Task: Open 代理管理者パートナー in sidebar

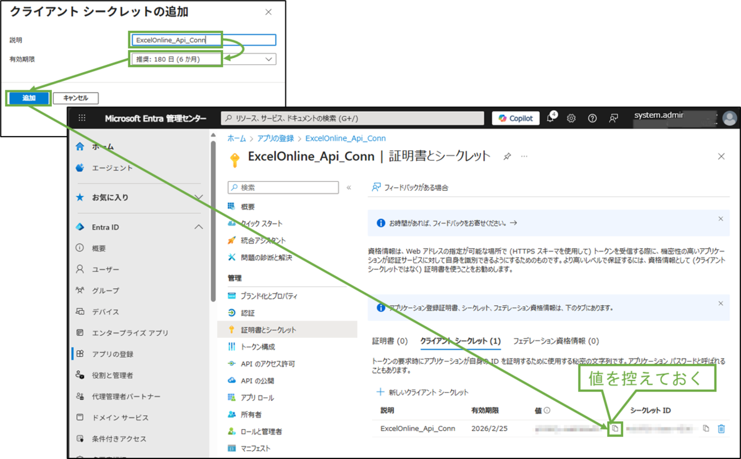Action: click(126, 397)
